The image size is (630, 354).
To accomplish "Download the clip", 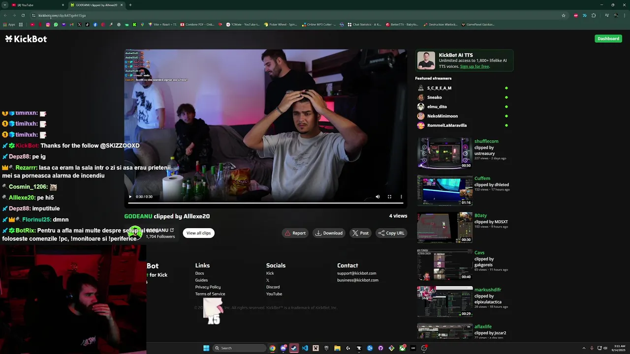I will 329,233.
